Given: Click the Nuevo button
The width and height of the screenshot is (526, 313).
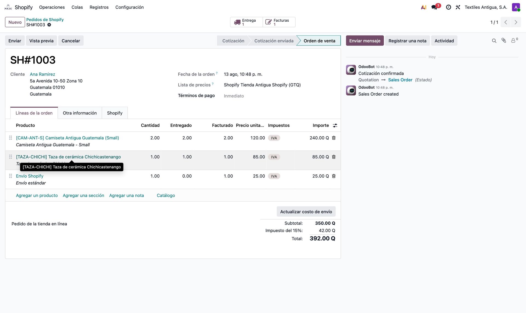Looking at the screenshot, I should pyautogui.click(x=15, y=22).
